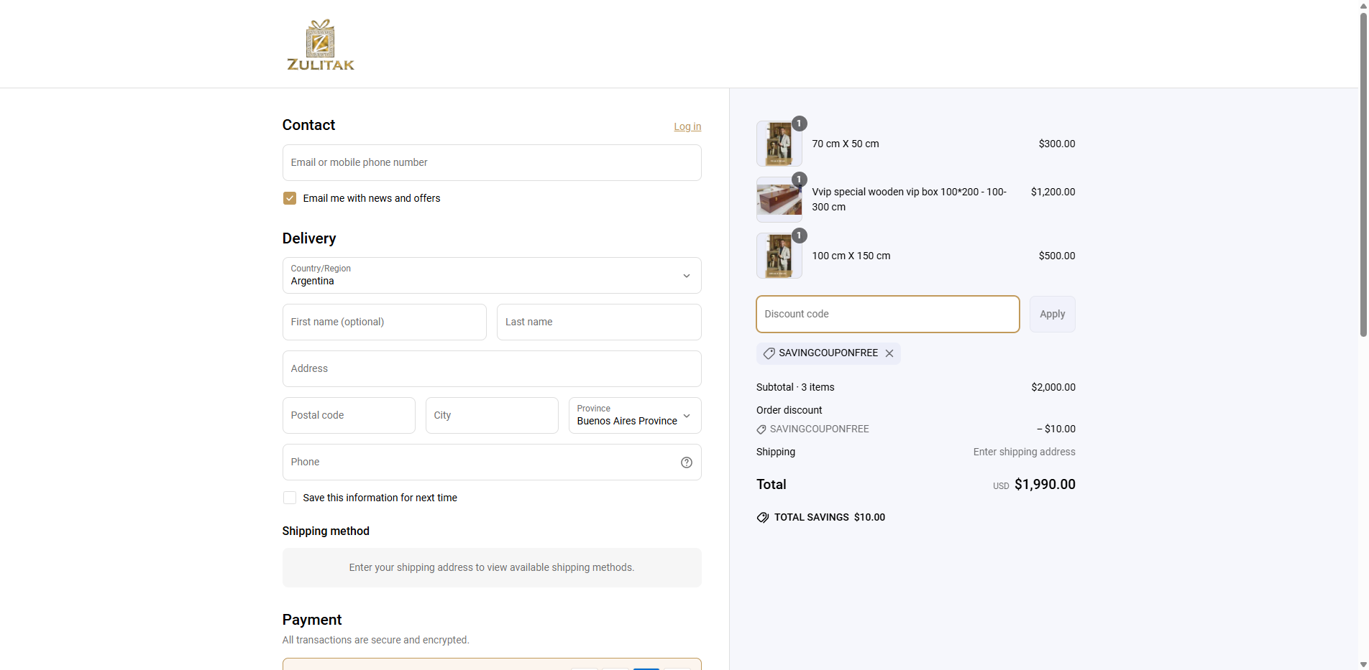
Task: Click the Subtotal · 3 items label
Action: [x=795, y=388]
